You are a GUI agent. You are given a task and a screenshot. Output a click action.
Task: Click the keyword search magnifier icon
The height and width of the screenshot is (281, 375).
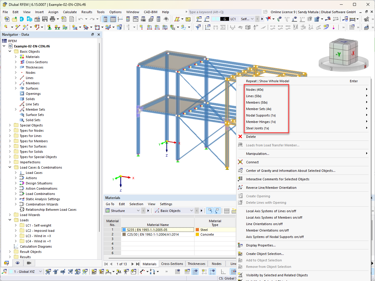[x=265, y=12]
